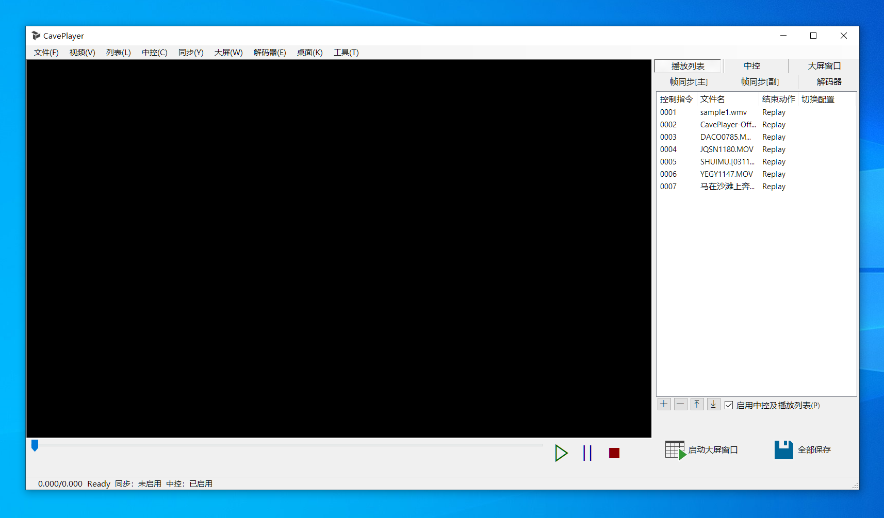
Task: Move playlist item up with the arrow icon
Action: [697, 404]
